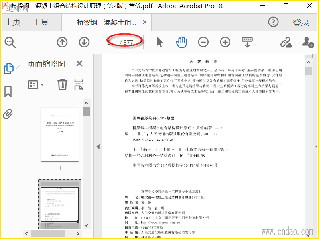Image resolution: width=319 pixels, height=239 pixels.
Task: Minimize the Acrobat window
Action: pyautogui.click(x=263, y=6)
